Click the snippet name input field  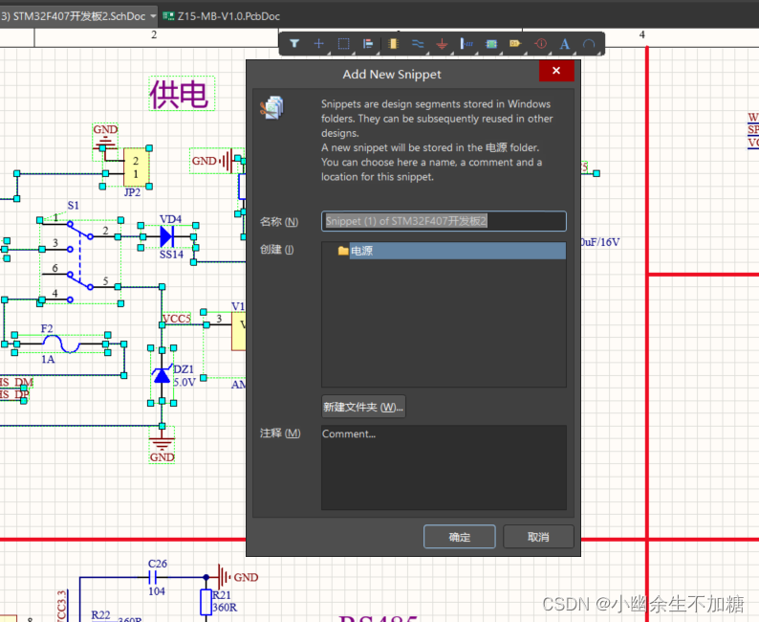pyautogui.click(x=444, y=221)
